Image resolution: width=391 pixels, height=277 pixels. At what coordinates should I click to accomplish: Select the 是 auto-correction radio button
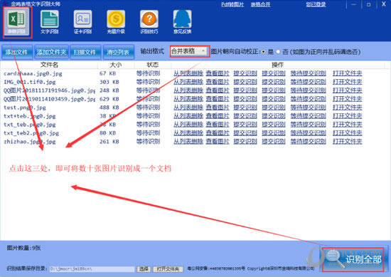point(264,52)
